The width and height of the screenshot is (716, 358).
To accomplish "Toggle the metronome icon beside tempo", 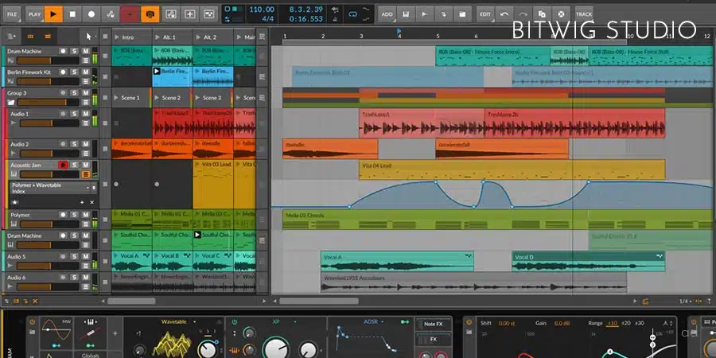I will click(x=336, y=19).
